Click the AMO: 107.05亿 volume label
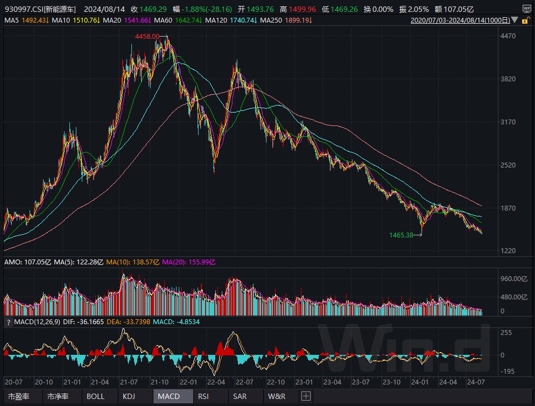 click(x=27, y=262)
